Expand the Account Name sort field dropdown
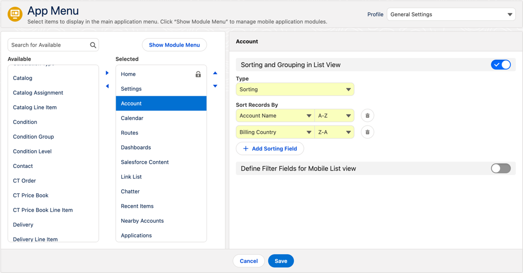The image size is (523, 273). (x=275, y=116)
